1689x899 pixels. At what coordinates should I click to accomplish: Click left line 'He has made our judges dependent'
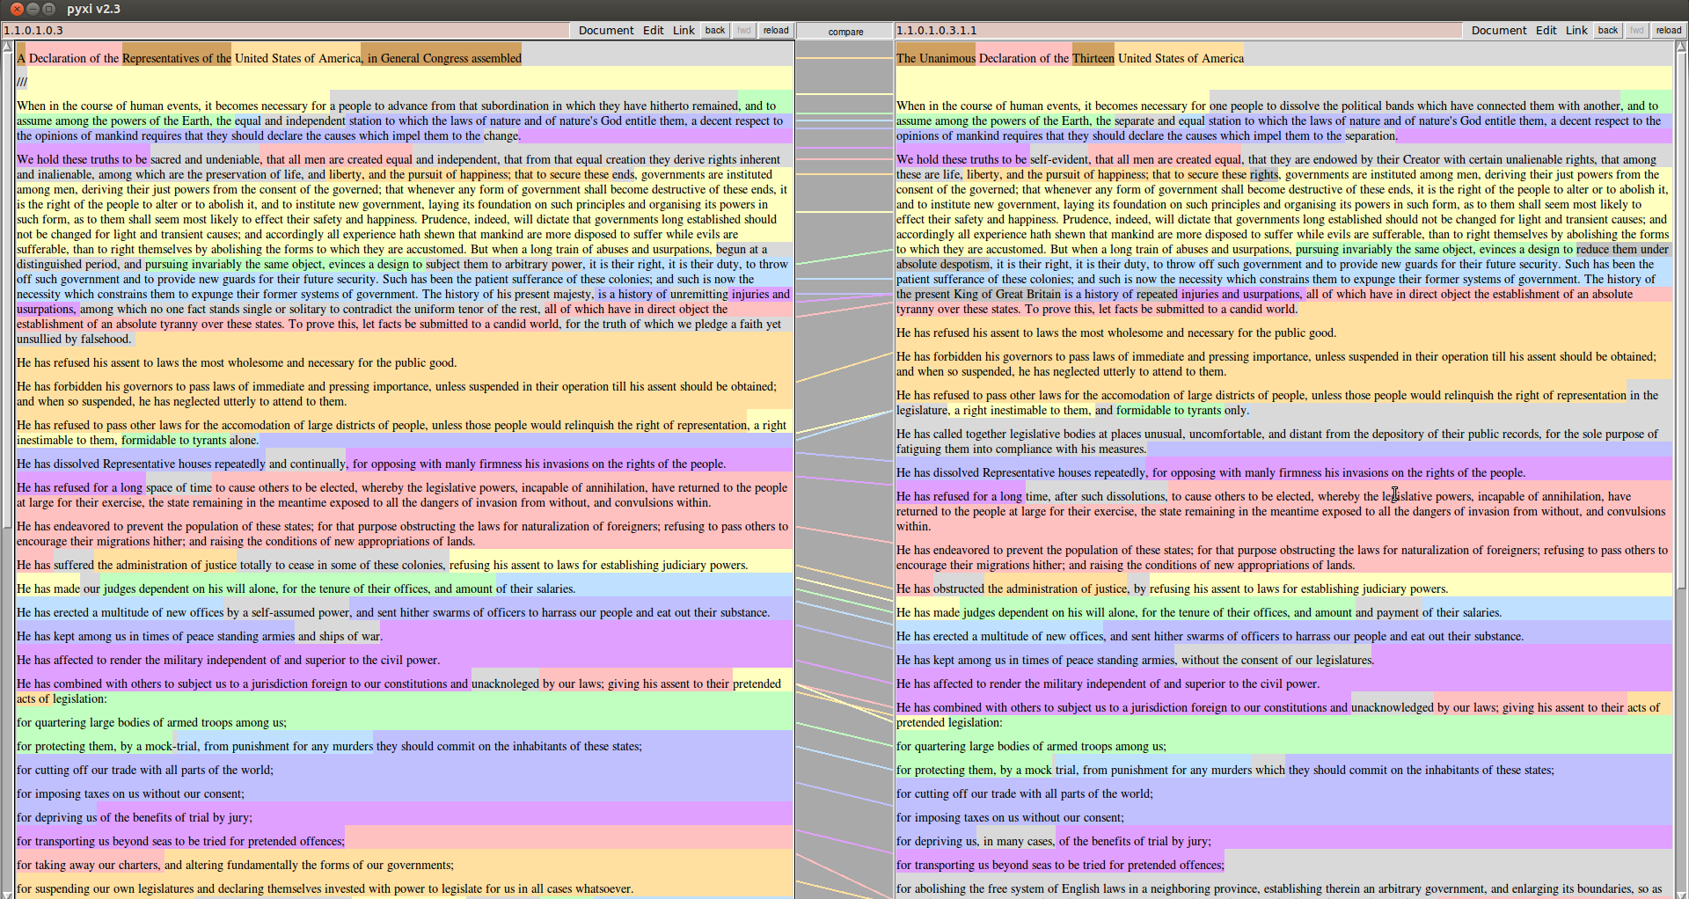tap(296, 589)
